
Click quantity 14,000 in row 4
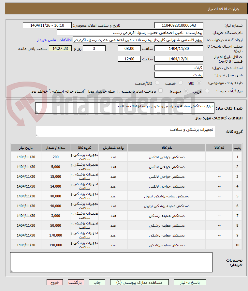click(56, 186)
